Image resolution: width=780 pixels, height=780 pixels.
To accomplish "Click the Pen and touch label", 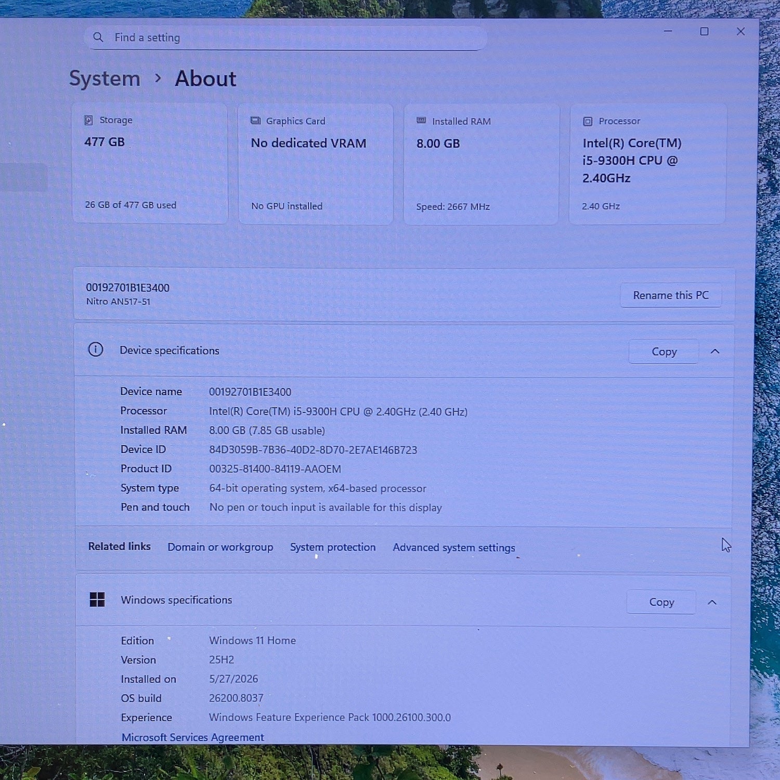I will (155, 507).
